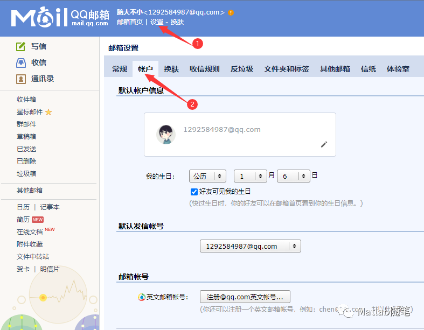Open the 日历 calendar link
This screenshot has width=424, height=330.
[23, 207]
